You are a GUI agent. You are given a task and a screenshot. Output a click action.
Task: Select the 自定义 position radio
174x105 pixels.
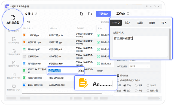[148, 85]
